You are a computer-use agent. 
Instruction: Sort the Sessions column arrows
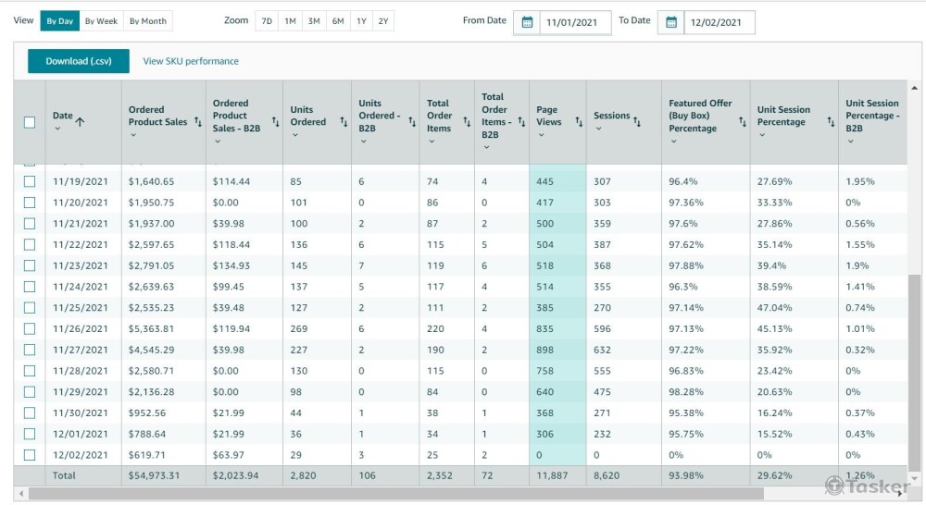tap(637, 119)
